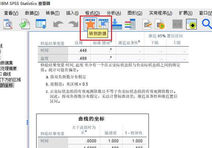Click the 渐近 95% 置信区间 header
The width and height of the screenshot is (212, 148).
(x=165, y=36)
